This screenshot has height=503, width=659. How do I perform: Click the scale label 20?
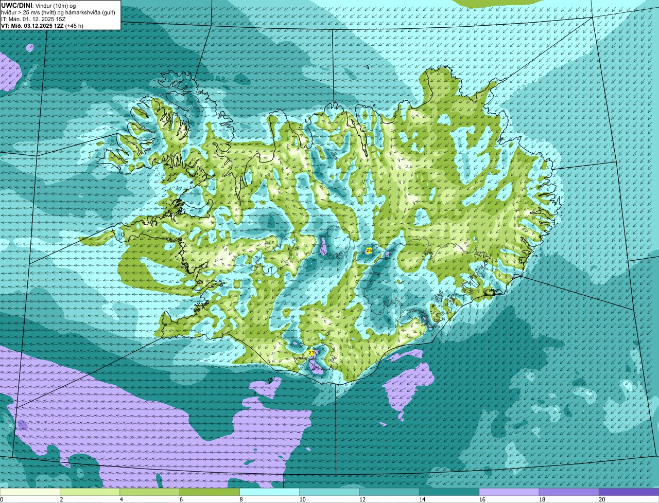coord(602,499)
